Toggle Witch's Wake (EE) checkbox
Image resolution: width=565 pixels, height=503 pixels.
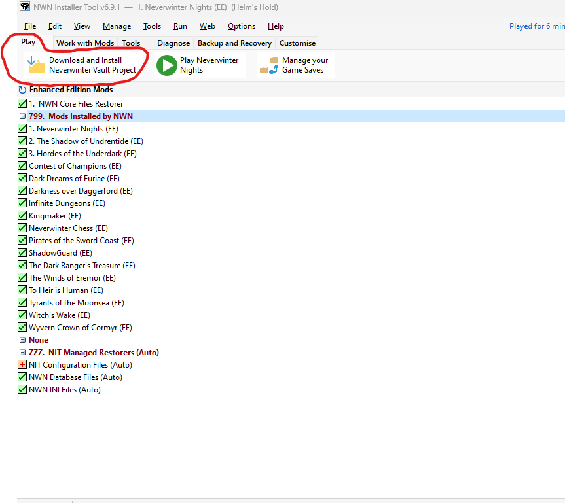pos(22,315)
